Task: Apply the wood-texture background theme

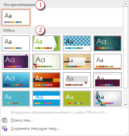Action: [77, 62]
